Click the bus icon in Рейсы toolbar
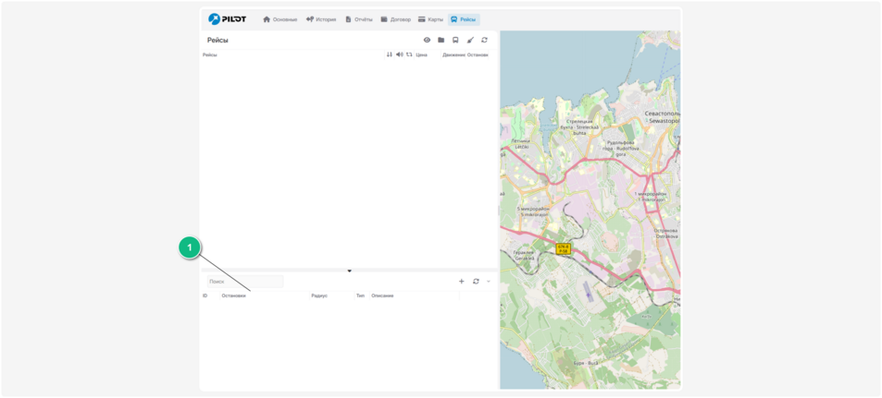This screenshot has width=882, height=398. (455, 40)
